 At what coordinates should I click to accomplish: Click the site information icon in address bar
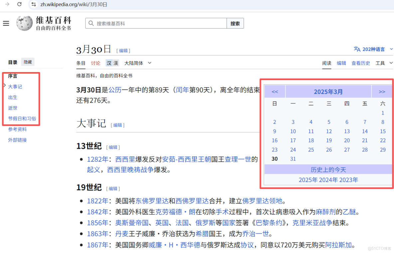pyautogui.click(x=33, y=5)
